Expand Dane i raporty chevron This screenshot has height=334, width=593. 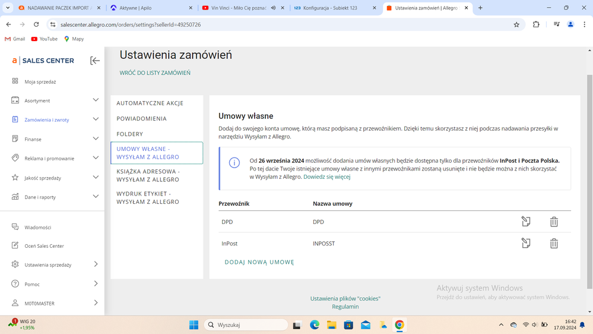(96, 196)
